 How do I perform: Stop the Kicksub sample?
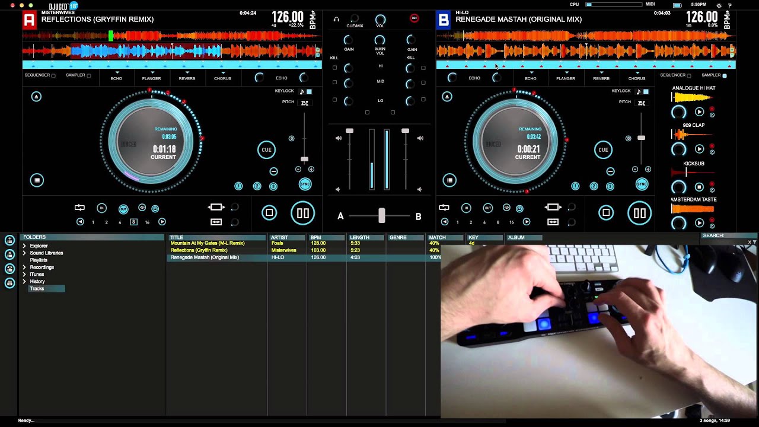coord(699,187)
